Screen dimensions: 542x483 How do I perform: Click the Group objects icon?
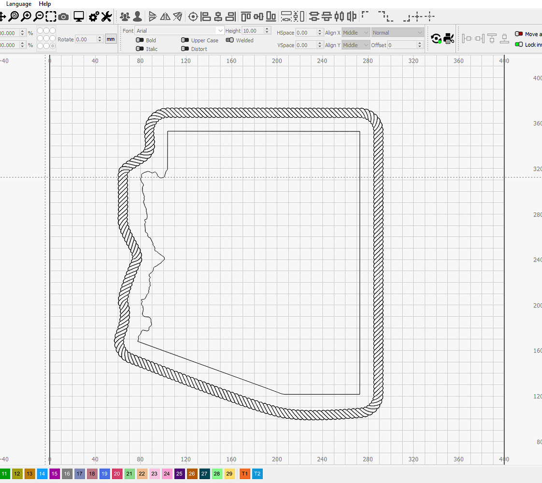point(125,16)
